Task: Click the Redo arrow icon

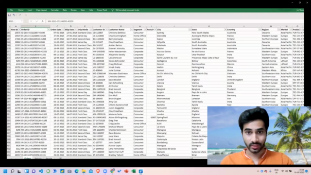Action: pyautogui.click(x=20, y=15)
